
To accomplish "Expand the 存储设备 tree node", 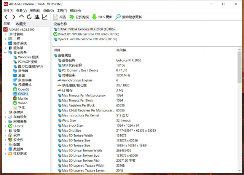I will coord(5,117).
